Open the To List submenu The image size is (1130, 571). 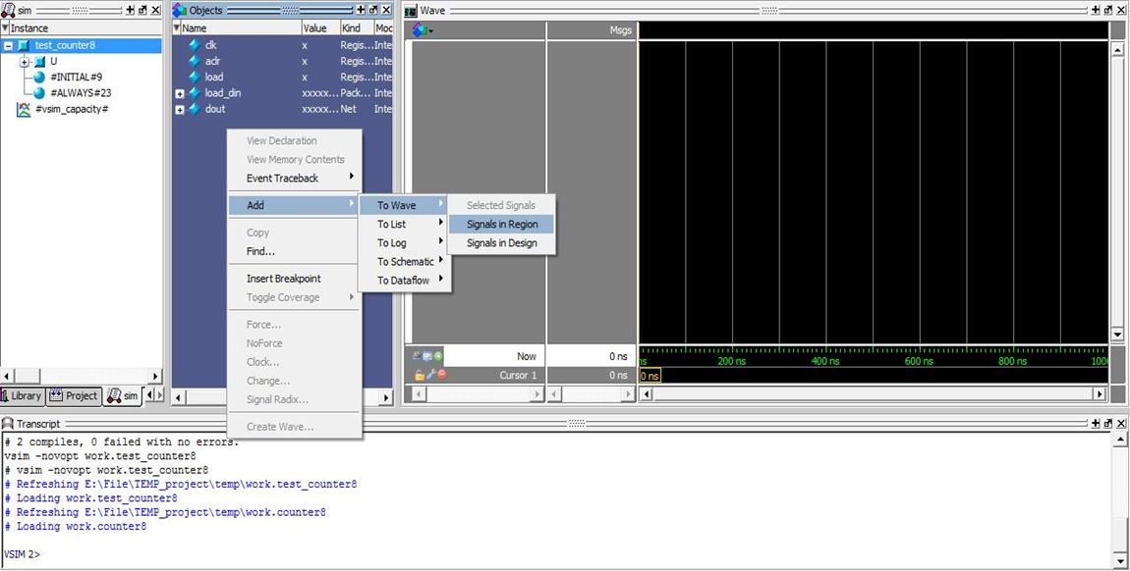(x=404, y=225)
